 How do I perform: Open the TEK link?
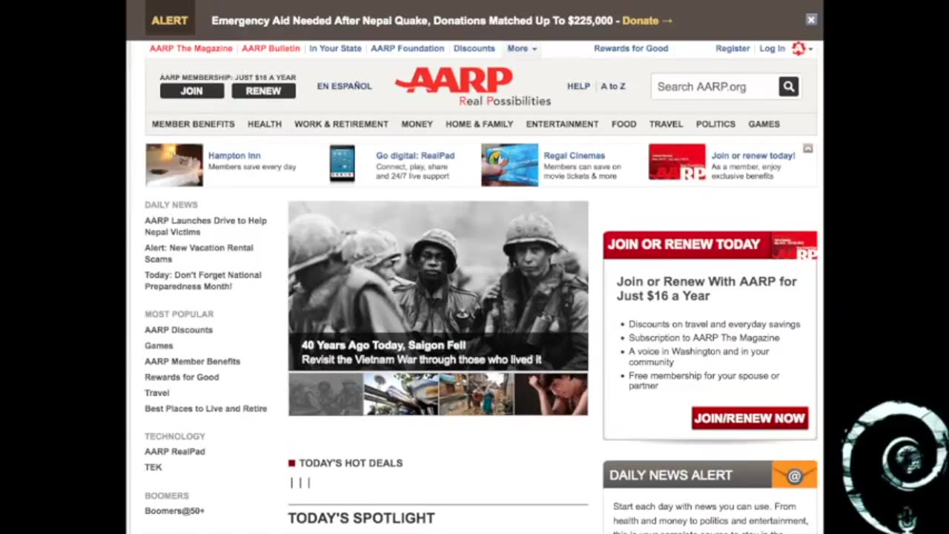(x=153, y=467)
